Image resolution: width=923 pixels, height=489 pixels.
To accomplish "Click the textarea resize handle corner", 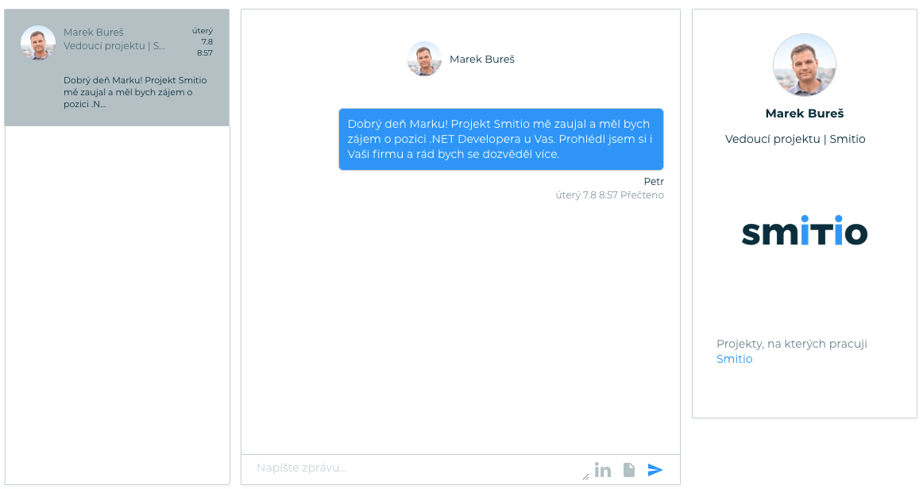I will [585, 476].
